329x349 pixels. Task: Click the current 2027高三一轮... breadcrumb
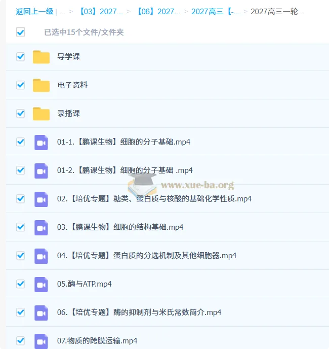tap(277, 11)
